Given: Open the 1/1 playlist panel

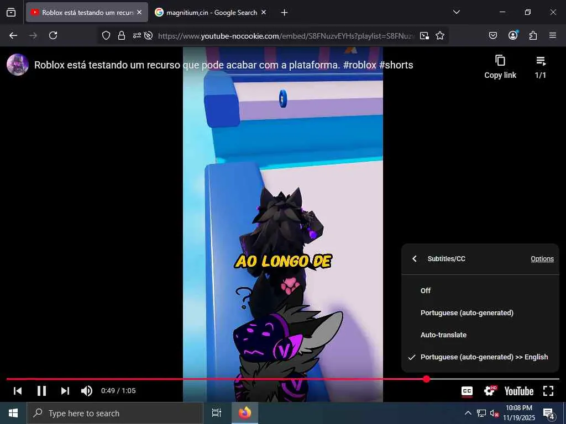Looking at the screenshot, I should click(541, 66).
